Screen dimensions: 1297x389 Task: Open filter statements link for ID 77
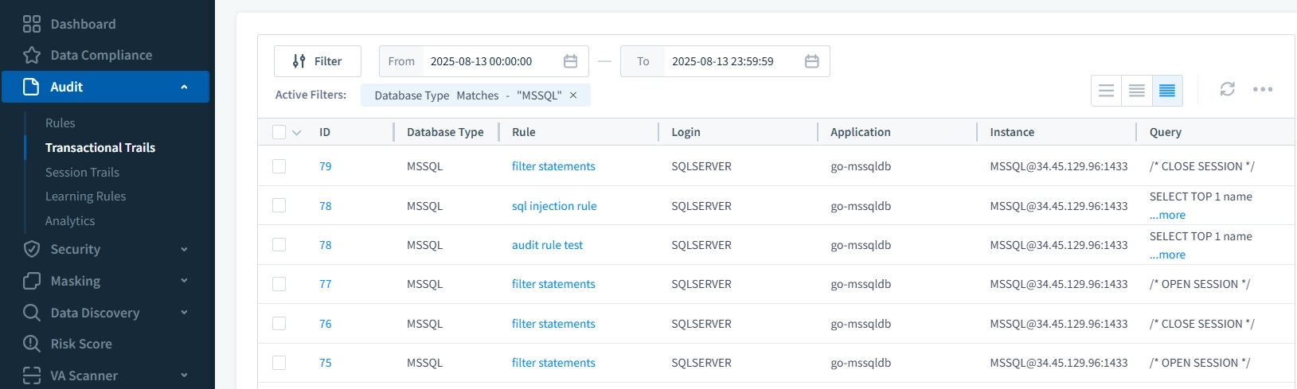pos(553,284)
